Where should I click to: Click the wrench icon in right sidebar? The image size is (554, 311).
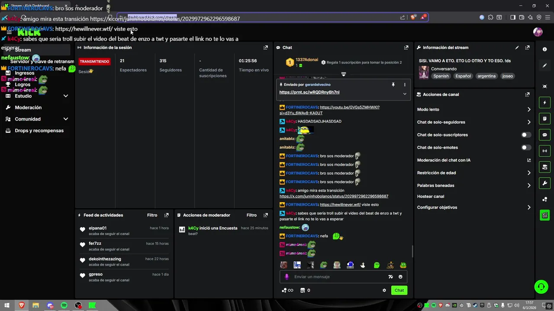point(544,183)
